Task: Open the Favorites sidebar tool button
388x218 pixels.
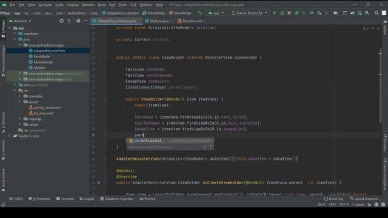Action: (x=3, y=150)
